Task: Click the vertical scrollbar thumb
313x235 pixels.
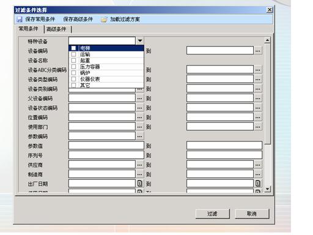Action: point(267,94)
